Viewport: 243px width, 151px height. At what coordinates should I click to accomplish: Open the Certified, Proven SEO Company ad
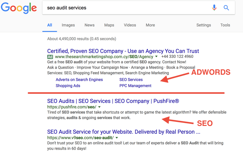coord(123,51)
